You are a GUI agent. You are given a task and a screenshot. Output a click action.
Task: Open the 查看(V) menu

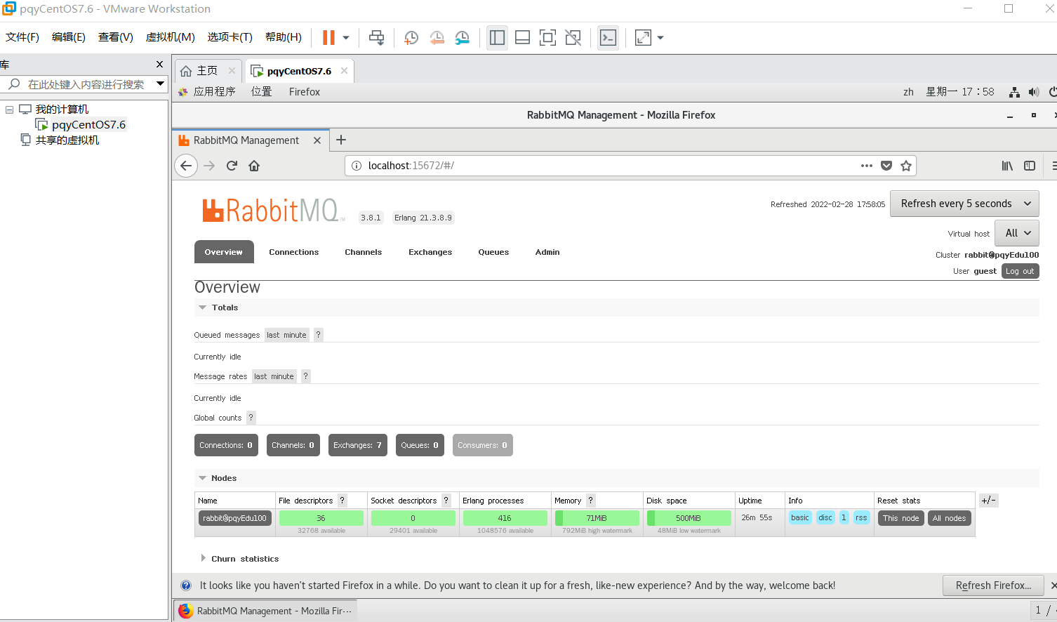click(116, 37)
